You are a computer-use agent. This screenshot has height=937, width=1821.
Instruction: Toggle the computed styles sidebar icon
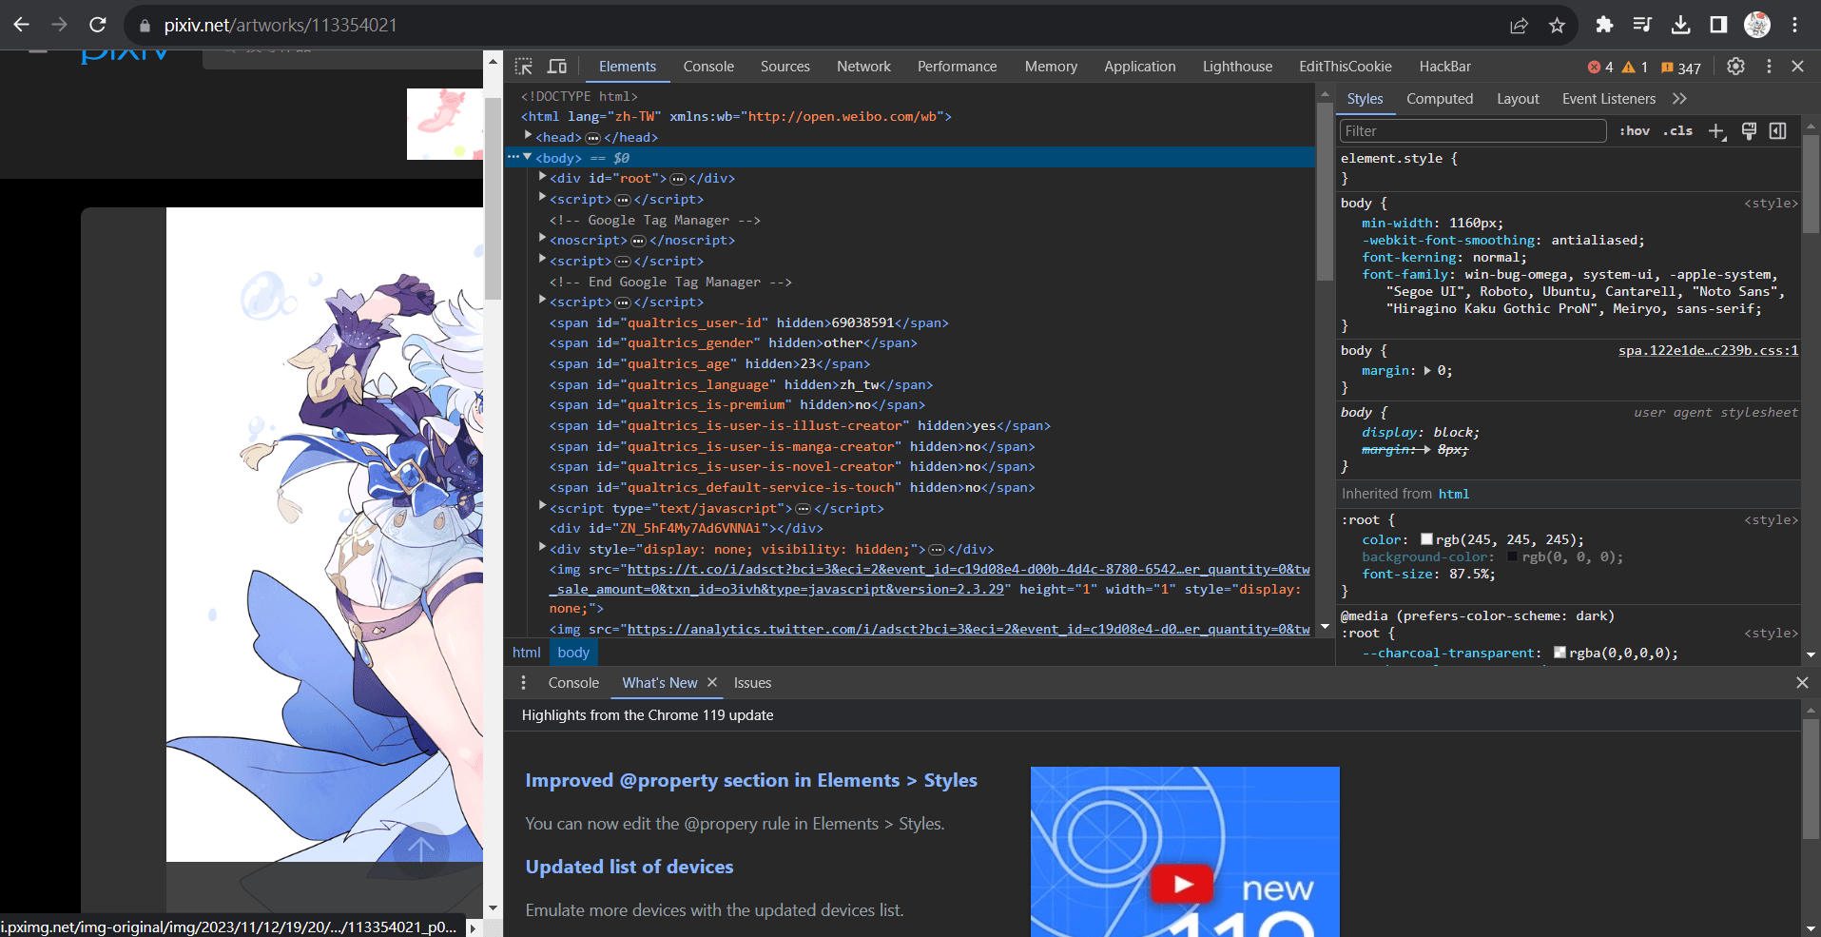pyautogui.click(x=1778, y=131)
